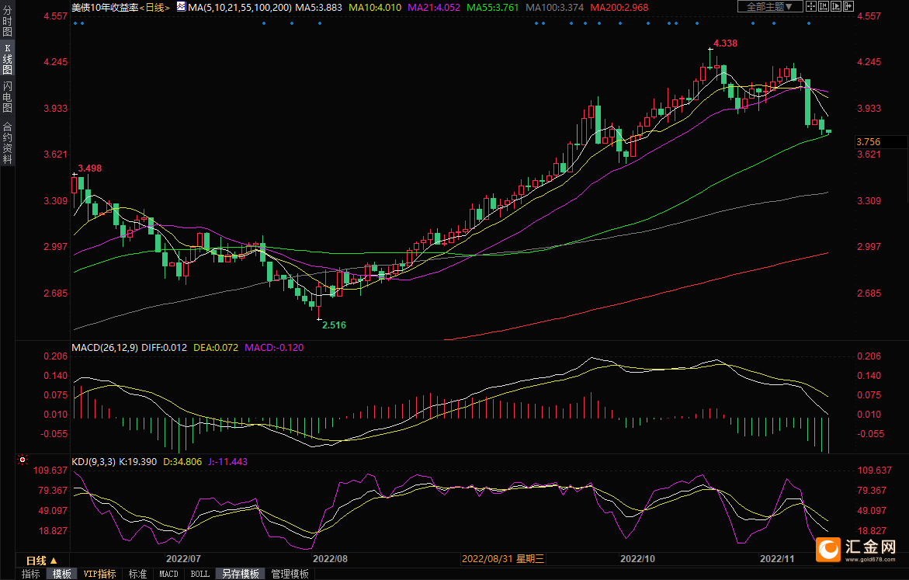This screenshot has height=580, width=909.
Task: Click the MA5:3.883 value
Action: tap(318, 8)
